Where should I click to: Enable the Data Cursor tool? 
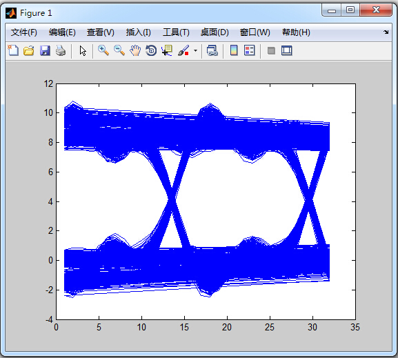click(167, 50)
